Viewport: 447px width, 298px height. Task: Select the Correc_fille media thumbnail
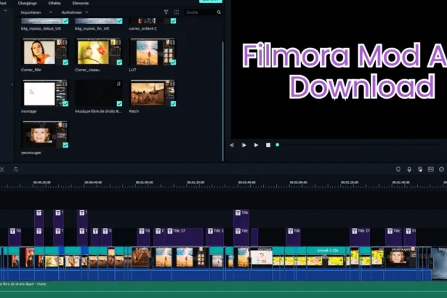(44, 52)
